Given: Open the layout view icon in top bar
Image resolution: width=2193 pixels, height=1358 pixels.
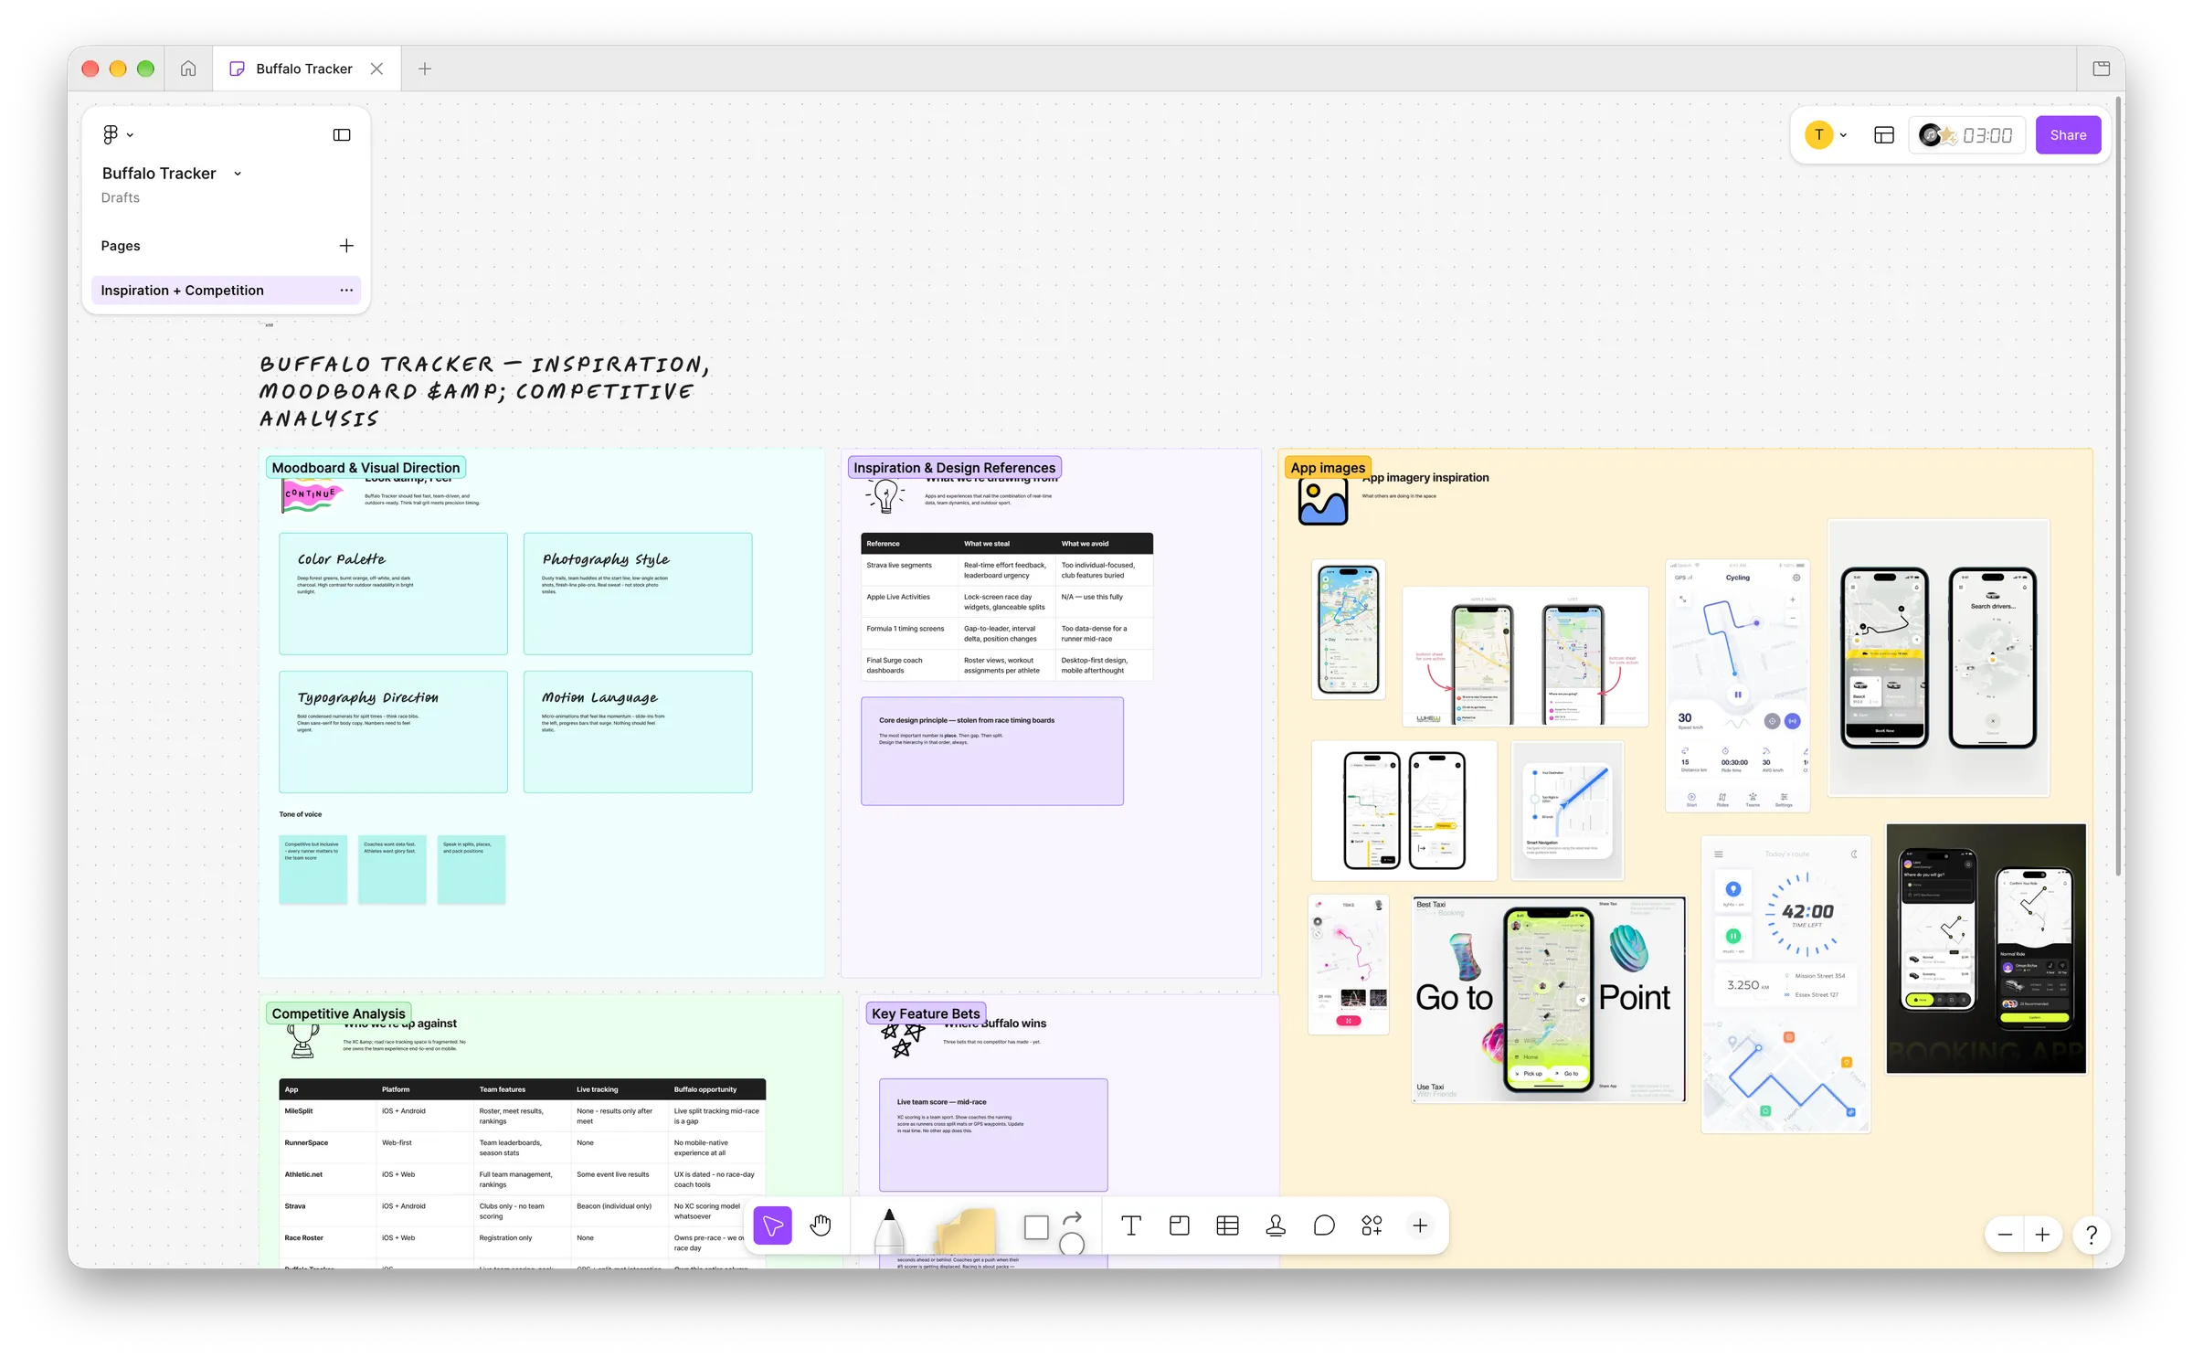Looking at the screenshot, I should point(1884,135).
